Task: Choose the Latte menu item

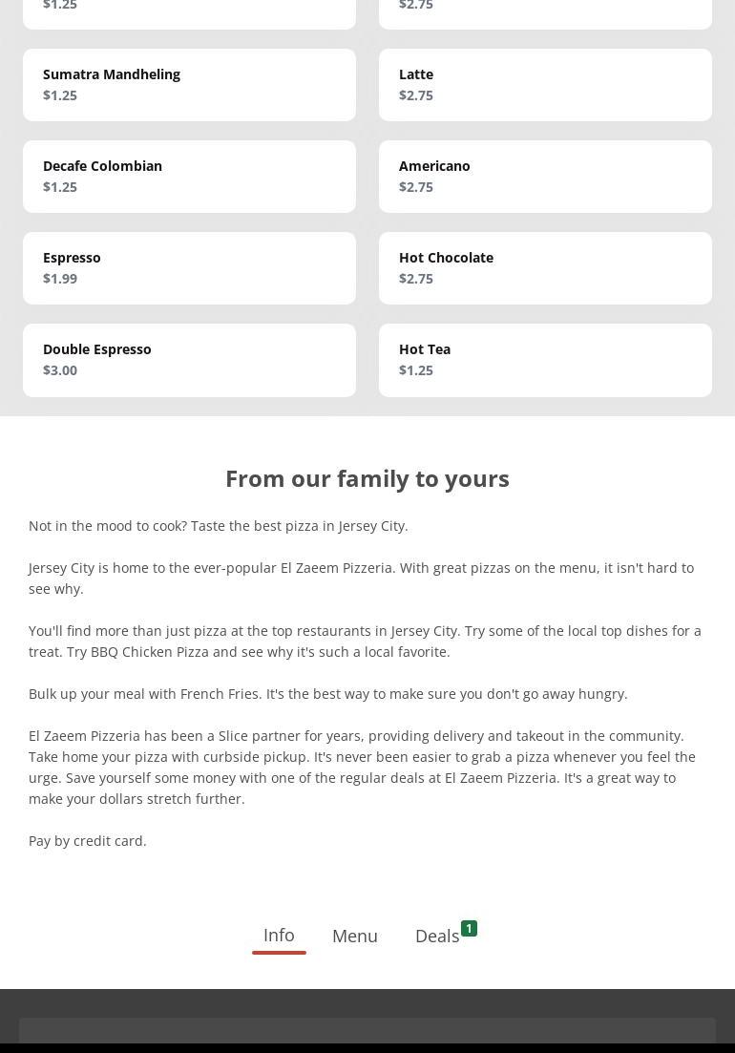Action: click(x=545, y=85)
